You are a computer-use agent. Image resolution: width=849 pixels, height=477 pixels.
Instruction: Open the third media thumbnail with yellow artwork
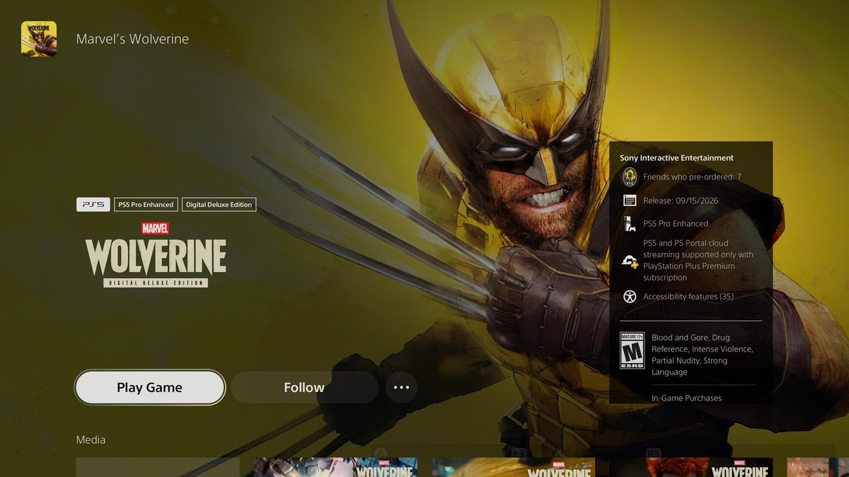click(513, 467)
